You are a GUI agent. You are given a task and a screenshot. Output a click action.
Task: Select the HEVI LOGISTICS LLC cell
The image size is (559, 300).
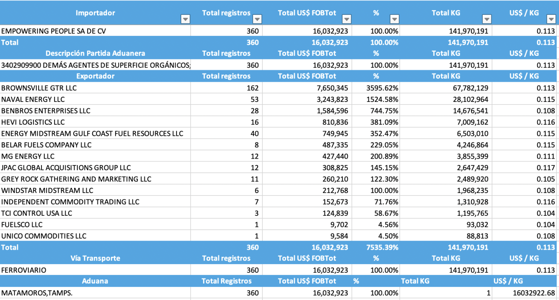(x=95, y=122)
